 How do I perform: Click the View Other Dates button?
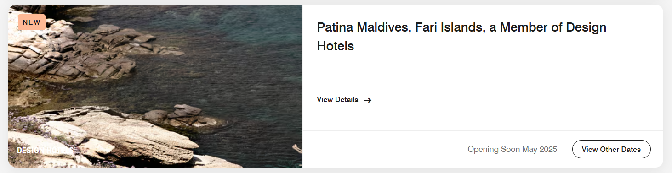[611, 149]
